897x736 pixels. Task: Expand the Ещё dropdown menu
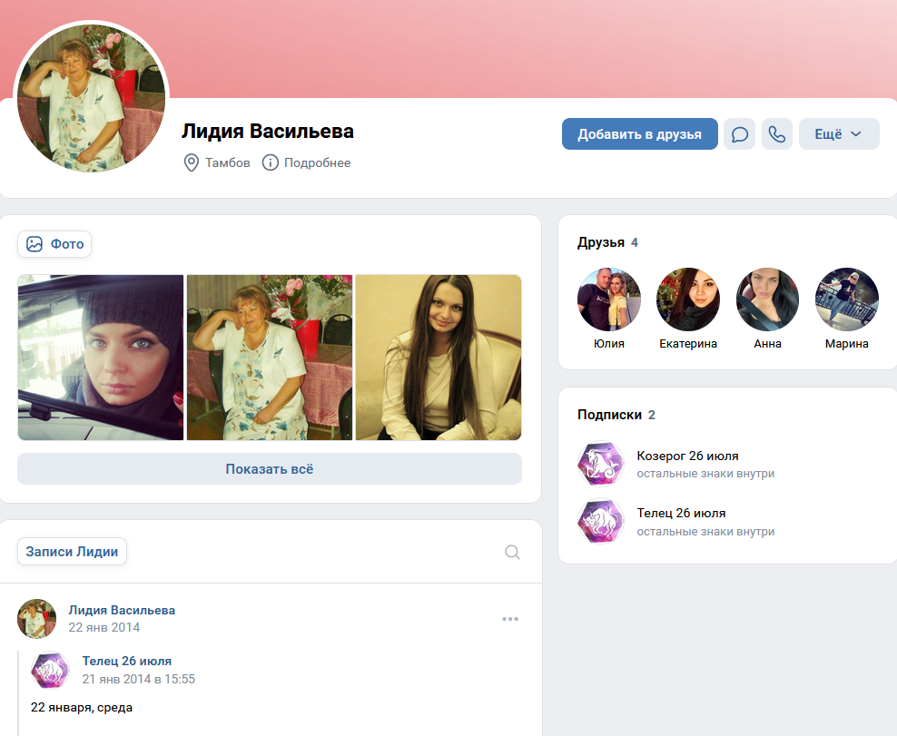point(839,133)
